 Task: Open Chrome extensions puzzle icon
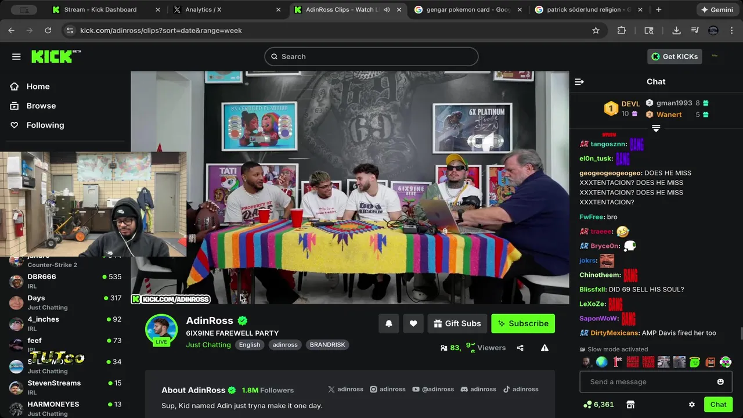tap(622, 30)
